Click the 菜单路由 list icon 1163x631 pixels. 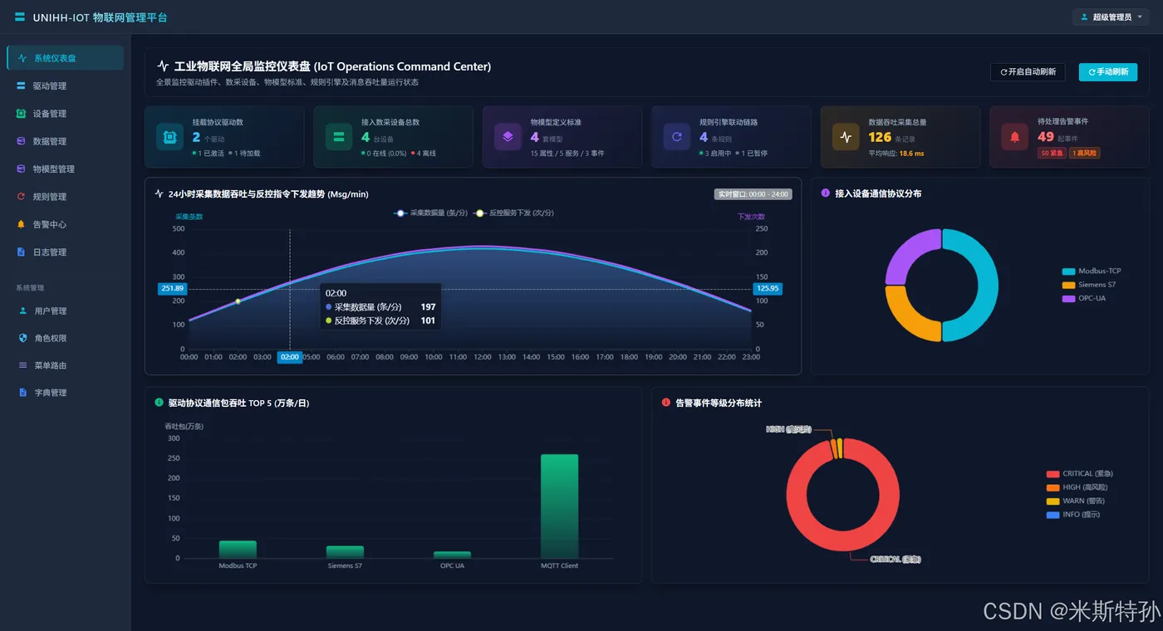tap(22, 365)
